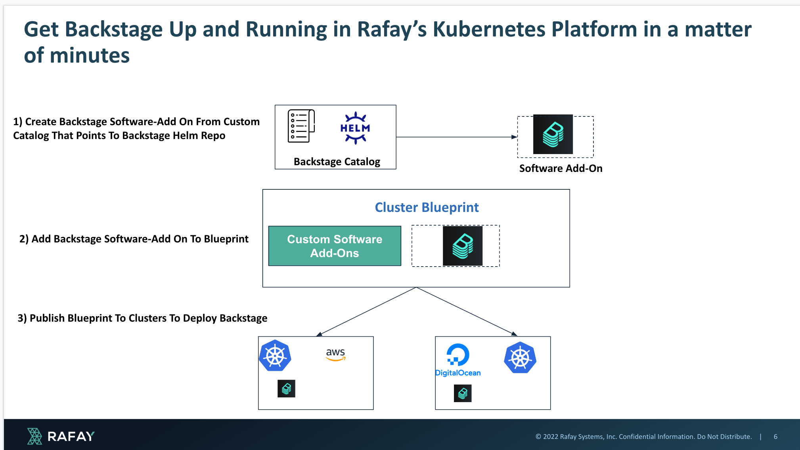Click the Kubernetes wheel icon beside AWS logo
This screenshot has width=800, height=450.
coord(275,355)
